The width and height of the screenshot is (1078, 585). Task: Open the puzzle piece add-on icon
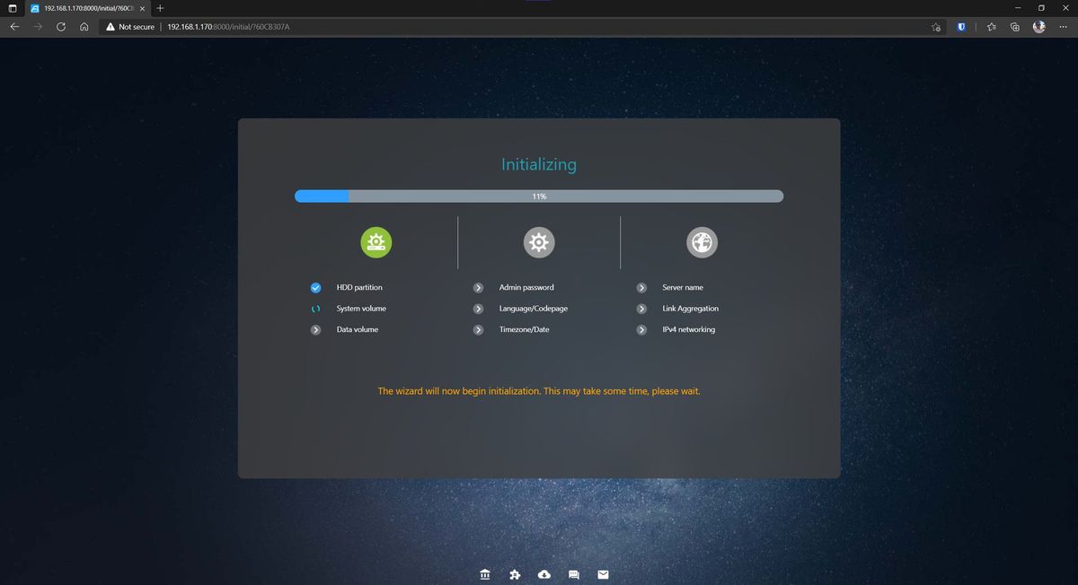[x=514, y=574]
